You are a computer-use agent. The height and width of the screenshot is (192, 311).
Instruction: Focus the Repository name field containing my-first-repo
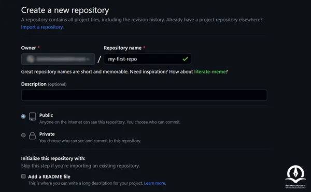click(x=147, y=59)
